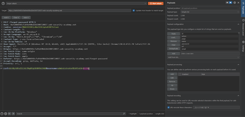Click Add in payload processing rules
The height and width of the screenshot is (117, 245).
tap(172, 74)
